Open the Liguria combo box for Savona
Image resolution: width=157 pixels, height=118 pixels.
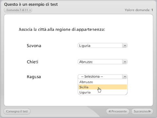[x=103, y=46]
